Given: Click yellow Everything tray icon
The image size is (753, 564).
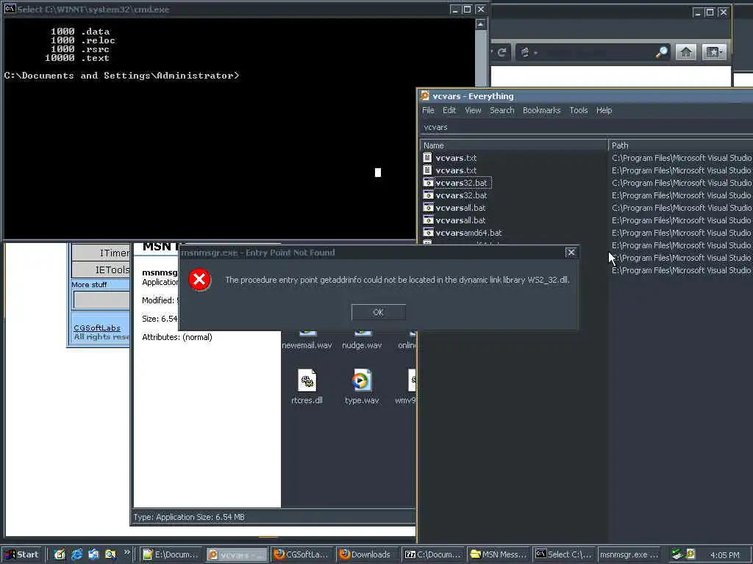Looking at the screenshot, I should 690,554.
